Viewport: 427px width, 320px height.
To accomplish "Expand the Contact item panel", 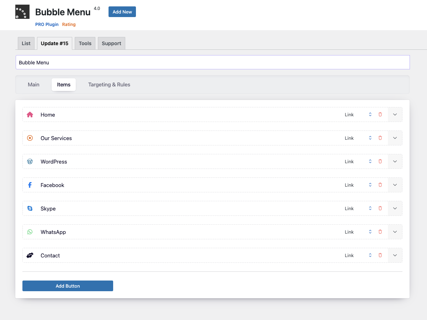I will (x=395, y=255).
